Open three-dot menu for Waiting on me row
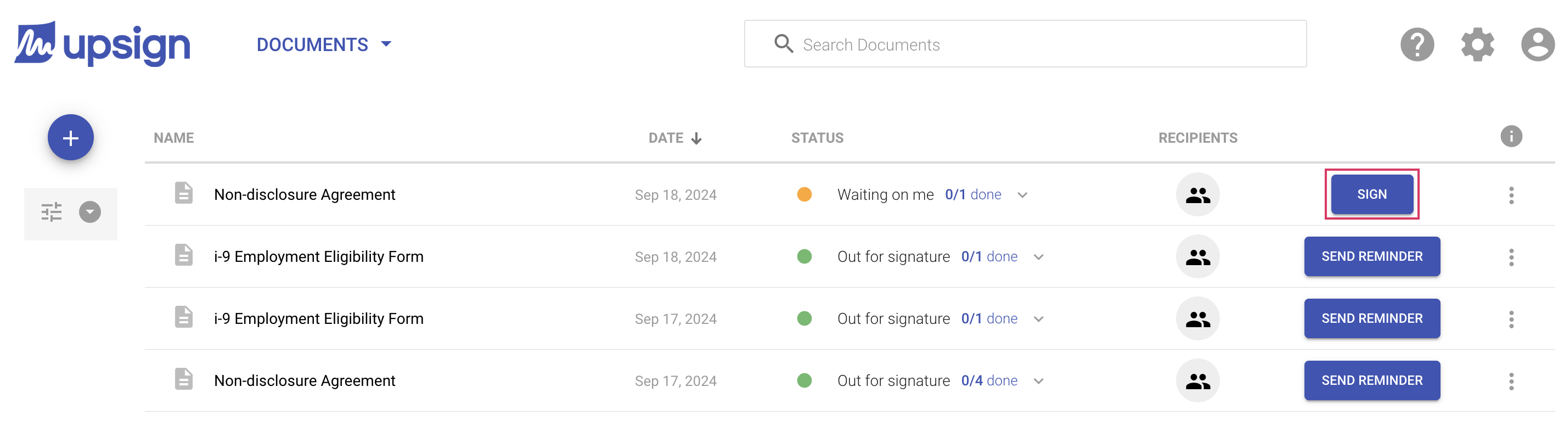 [1511, 195]
